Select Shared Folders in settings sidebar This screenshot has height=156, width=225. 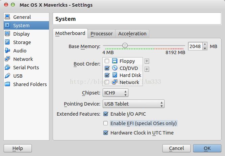coord(26,84)
